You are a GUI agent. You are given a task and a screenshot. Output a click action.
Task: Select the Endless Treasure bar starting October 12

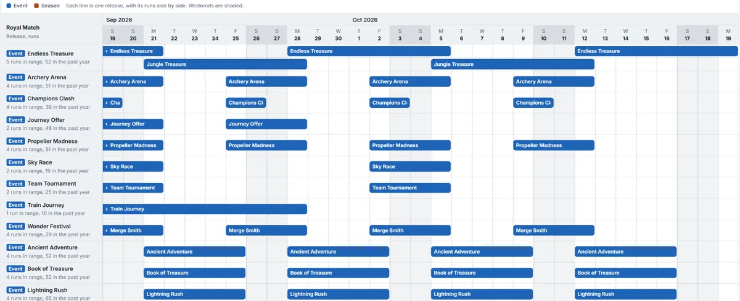[657, 51]
